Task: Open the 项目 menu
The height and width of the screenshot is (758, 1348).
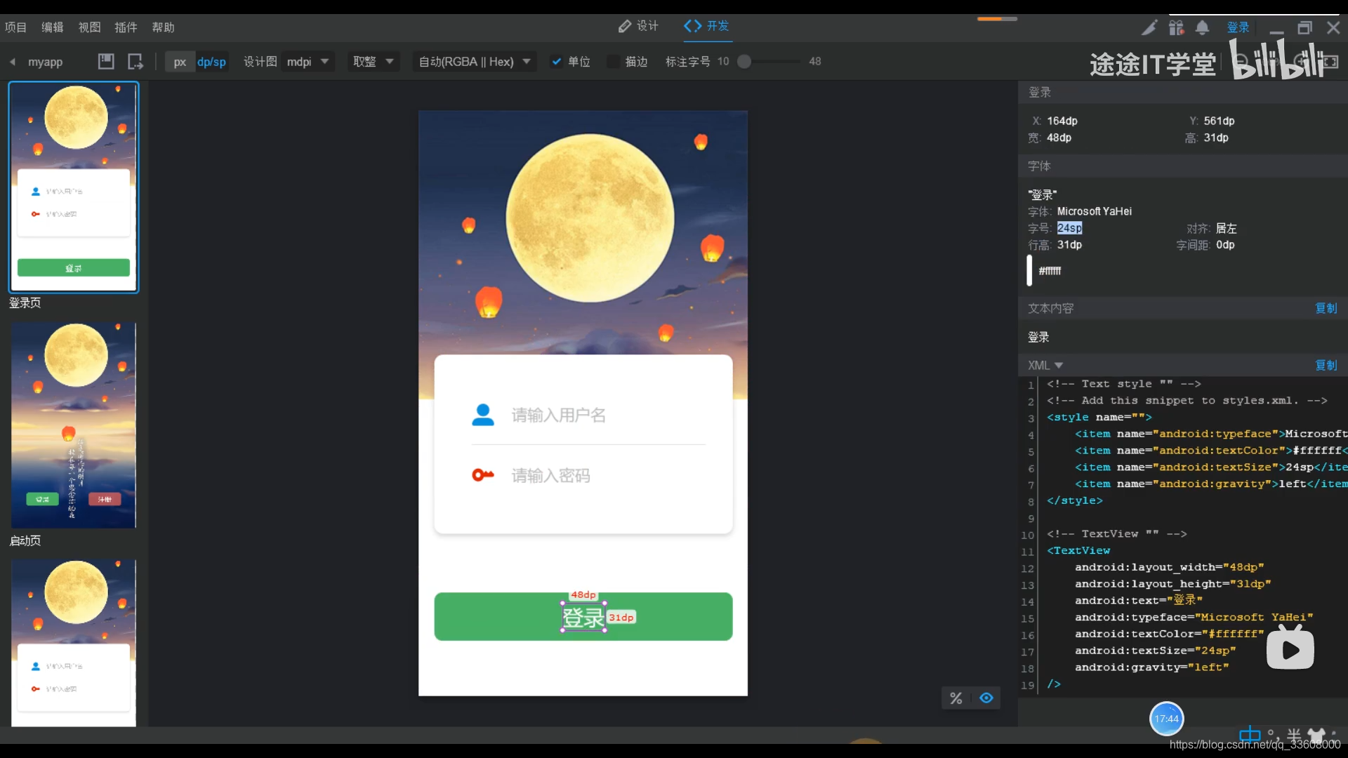Action: click(15, 27)
